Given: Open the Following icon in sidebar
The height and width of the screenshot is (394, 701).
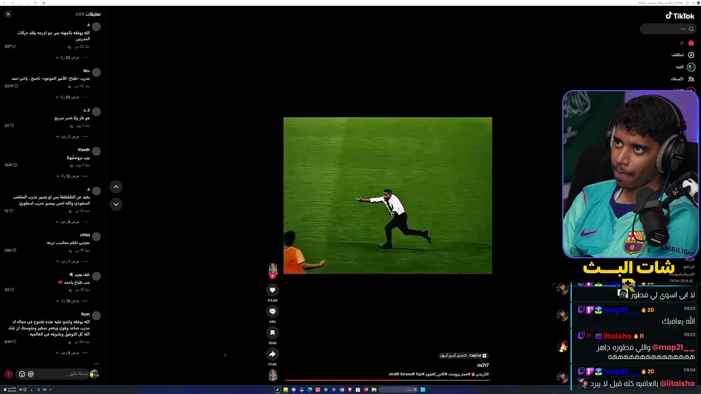Looking at the screenshot, I should coord(691,67).
